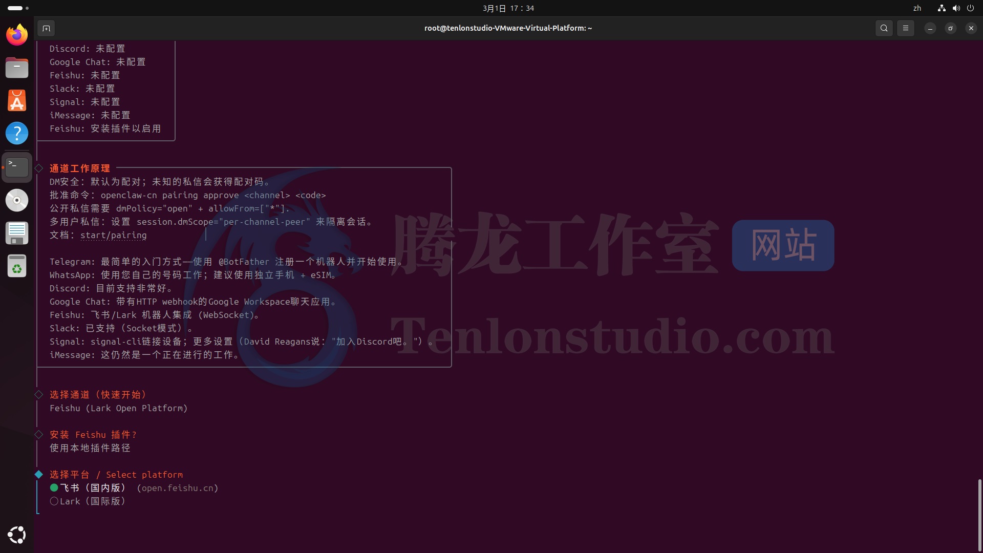The image size is (983, 553).
Task: Click the volume icon in top bar
Action: point(956,8)
